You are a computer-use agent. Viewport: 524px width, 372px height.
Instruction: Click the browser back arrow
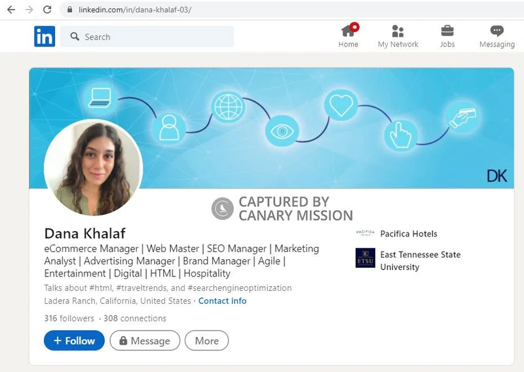pos(11,9)
